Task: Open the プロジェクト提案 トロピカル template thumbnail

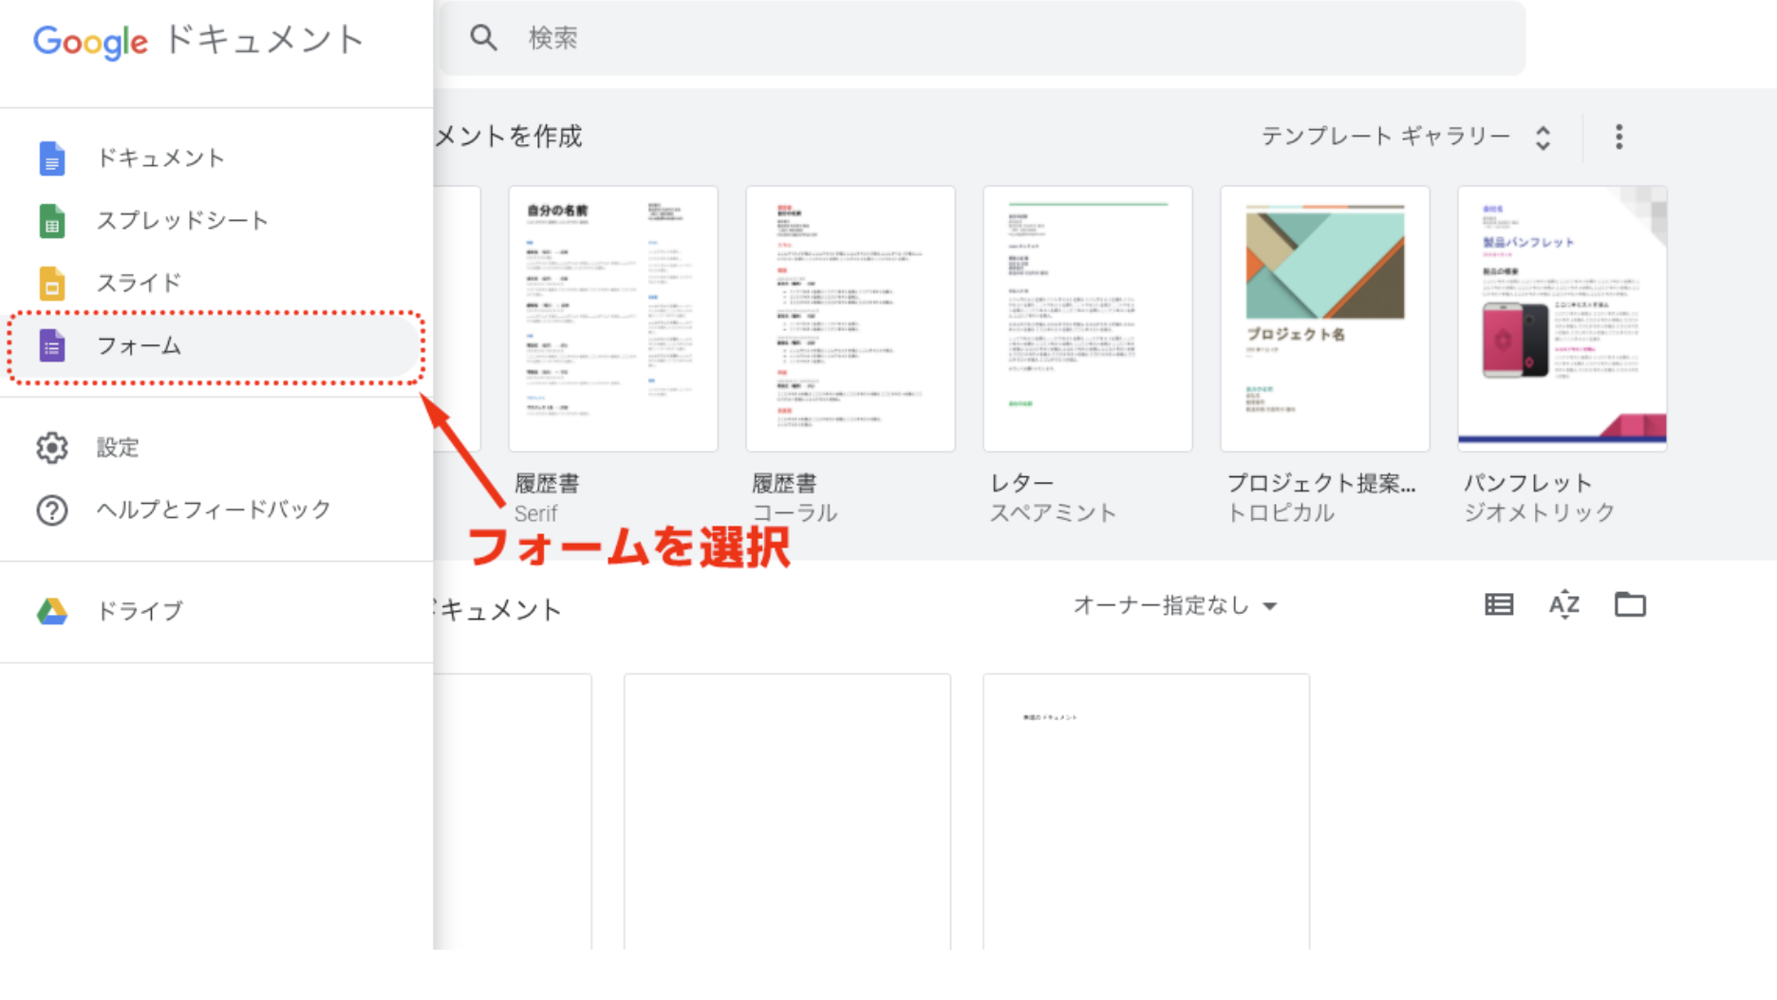Action: 1325,319
